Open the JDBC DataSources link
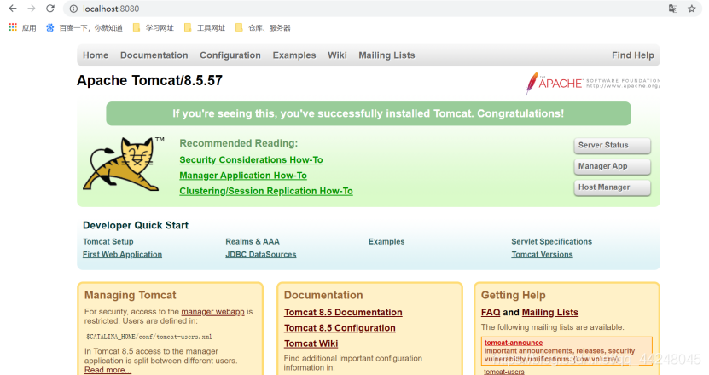 coord(261,254)
